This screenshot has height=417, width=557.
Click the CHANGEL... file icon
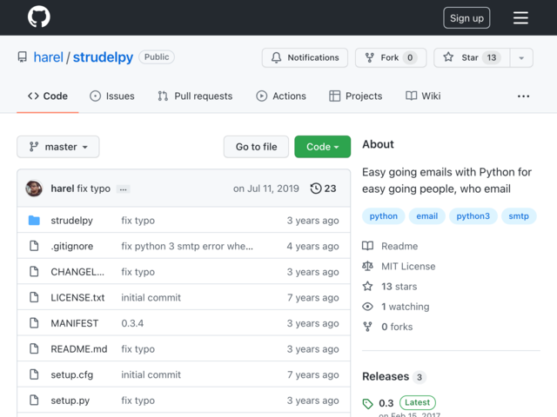34,272
